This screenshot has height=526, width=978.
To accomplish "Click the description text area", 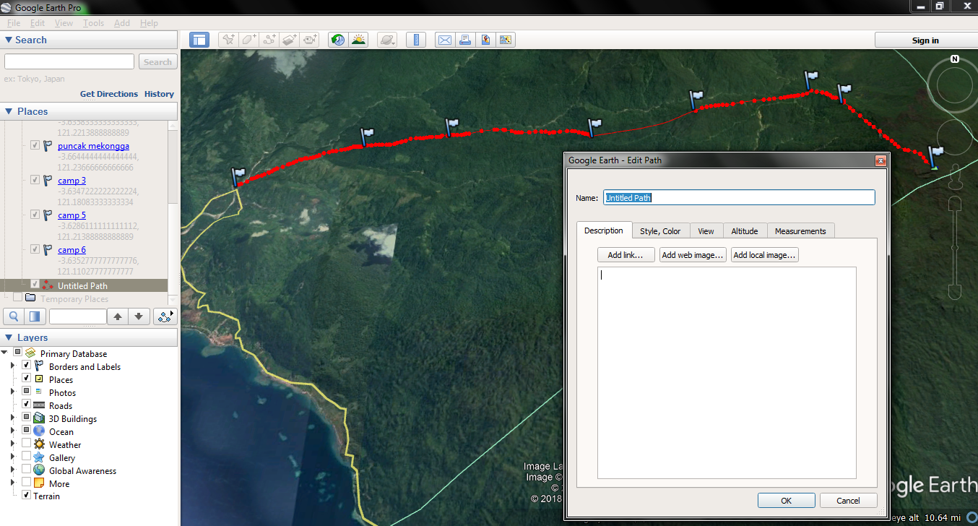I will click(x=727, y=373).
